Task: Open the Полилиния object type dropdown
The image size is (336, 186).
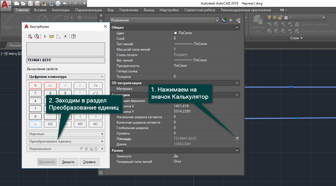Action: tap(217, 20)
